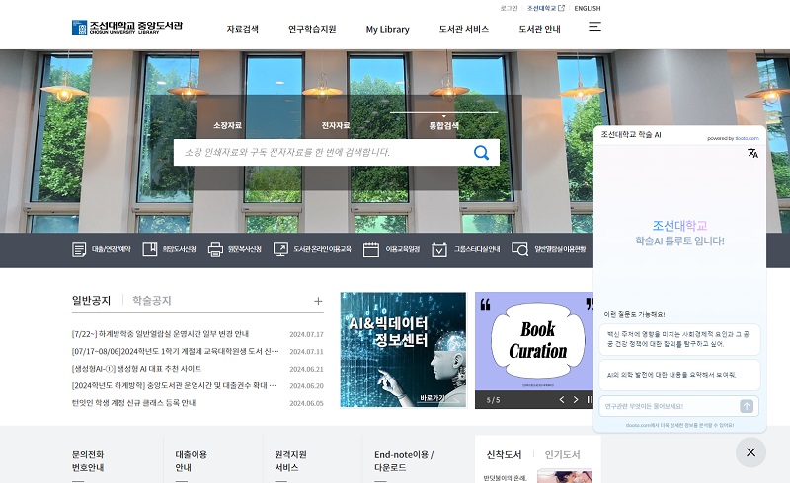Click 이용교육일정 calendar icon
Image resolution: width=790 pixels, height=483 pixels.
[371, 250]
